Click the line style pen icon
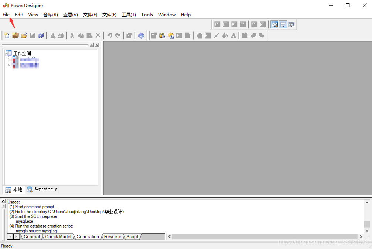Image resolution: width=372 pixels, height=249 pixels. [x=216, y=36]
